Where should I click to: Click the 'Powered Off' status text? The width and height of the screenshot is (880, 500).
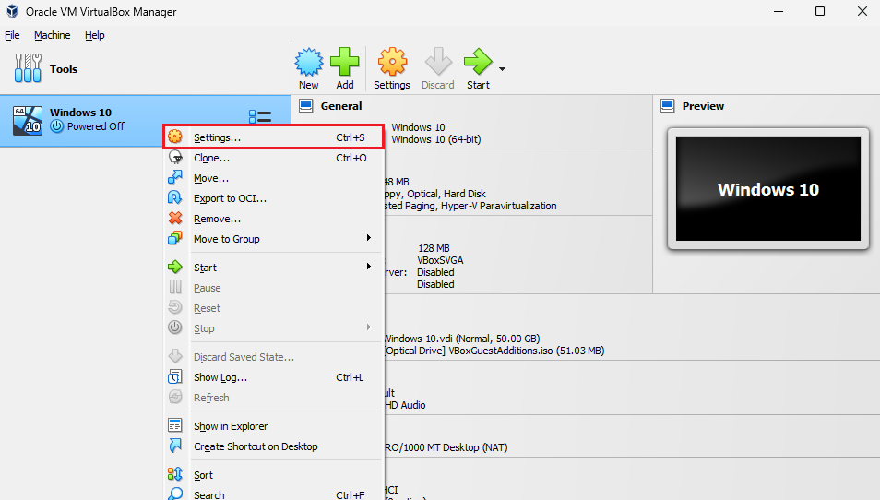[96, 126]
